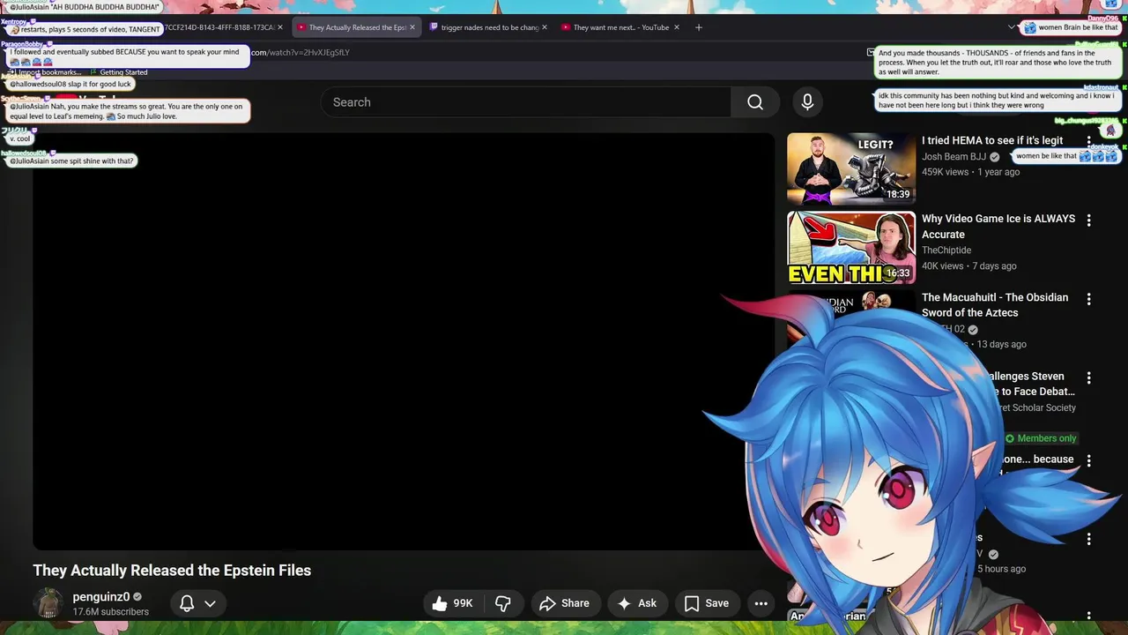Image resolution: width=1128 pixels, height=635 pixels.
Task: Open 'Why Video Game Ice' thumbnail
Action: 850,248
